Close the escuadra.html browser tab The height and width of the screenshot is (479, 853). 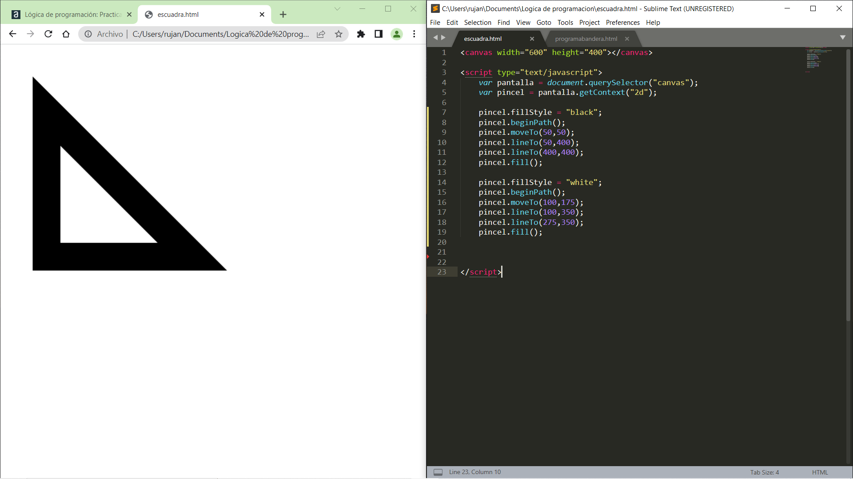(x=262, y=15)
